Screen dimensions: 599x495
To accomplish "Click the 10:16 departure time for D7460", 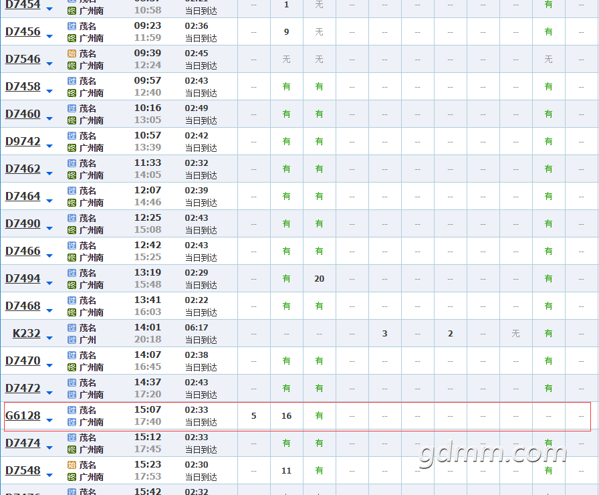I will pos(148,108).
